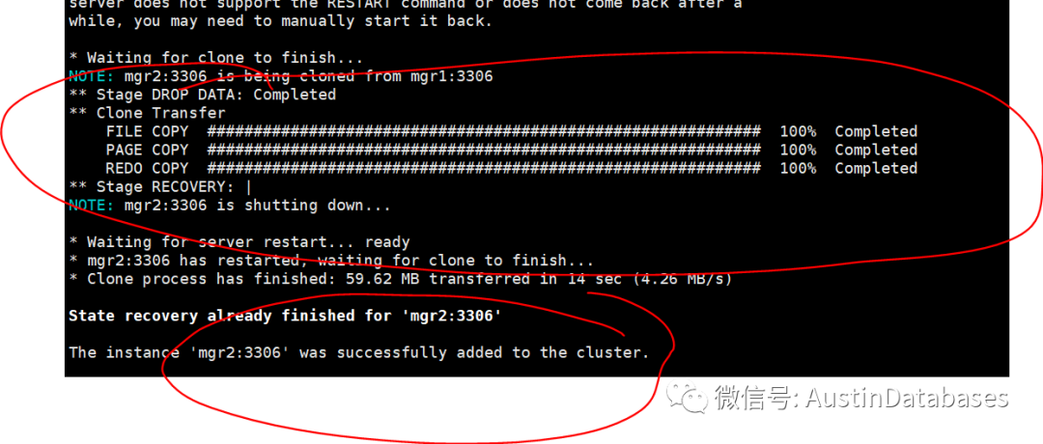Click the 'Stage DROP DATA: Completed' line
Viewport: 1043px width, 444px height.
202,95
